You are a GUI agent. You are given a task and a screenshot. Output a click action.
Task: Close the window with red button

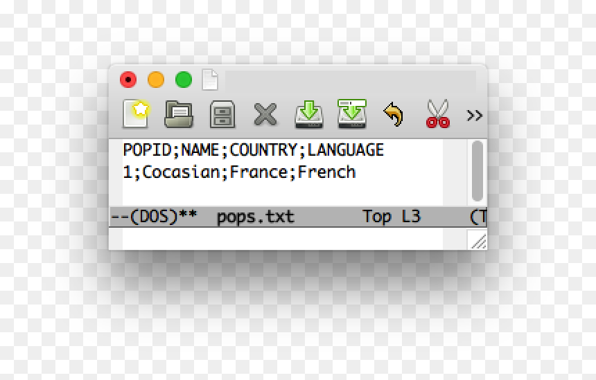click(x=128, y=80)
